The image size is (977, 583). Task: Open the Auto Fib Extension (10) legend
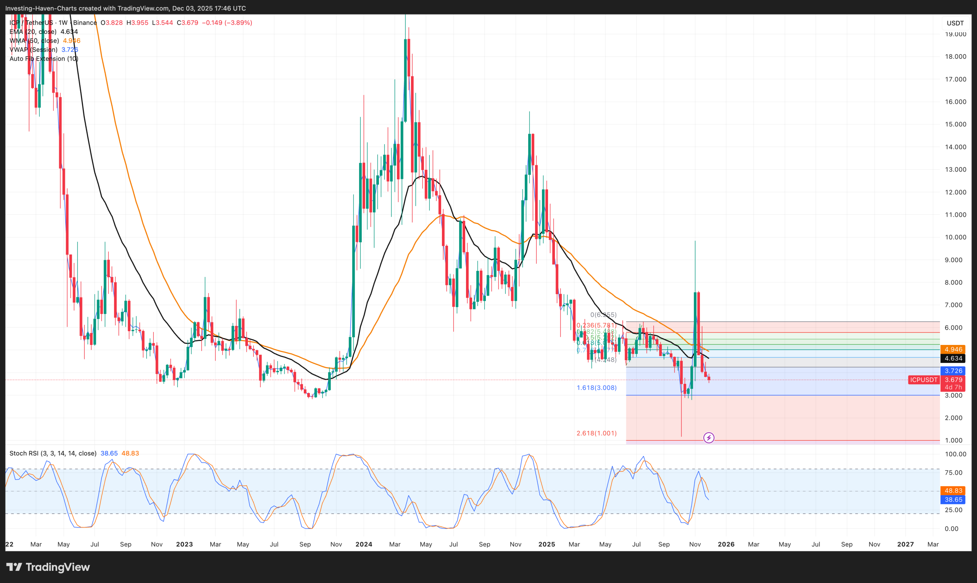[44, 59]
